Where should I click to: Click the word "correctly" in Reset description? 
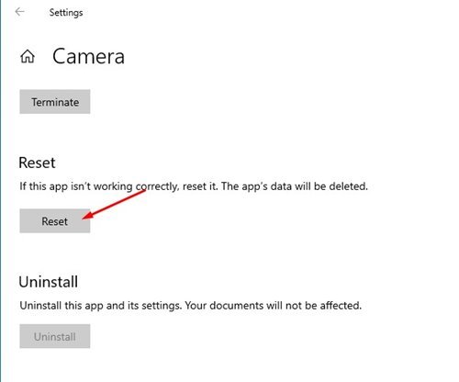(156, 186)
